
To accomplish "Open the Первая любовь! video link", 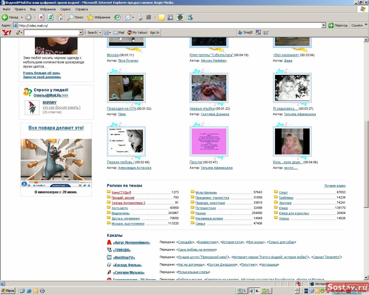I will [x=121, y=162].
